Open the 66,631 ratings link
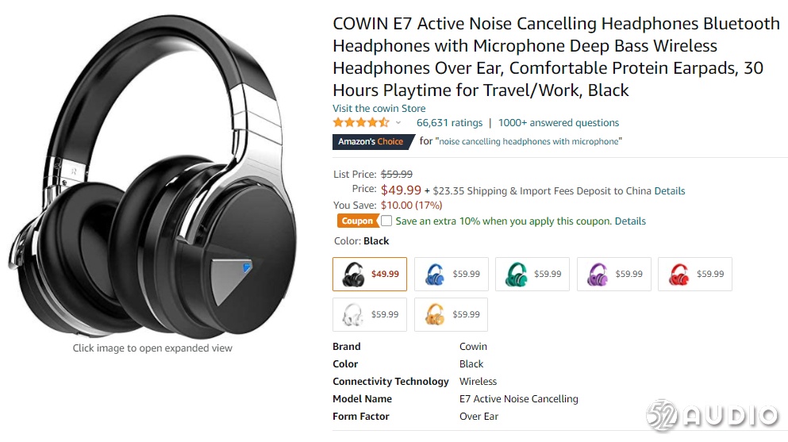Image resolution: width=788 pixels, height=442 pixels. click(x=449, y=123)
